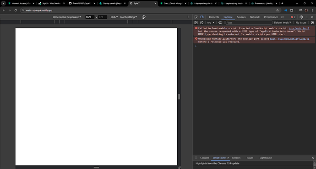Image resolution: width=316 pixels, height=169 pixels.
Task: Click the 2 errors counter
Action: pos(293,17)
